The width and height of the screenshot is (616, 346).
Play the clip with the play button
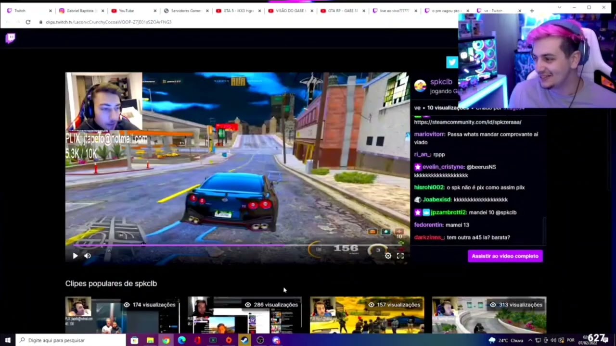75,256
